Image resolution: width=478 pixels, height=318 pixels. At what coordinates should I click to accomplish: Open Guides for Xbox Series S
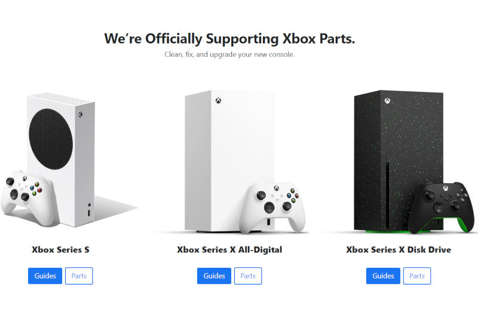[45, 276]
